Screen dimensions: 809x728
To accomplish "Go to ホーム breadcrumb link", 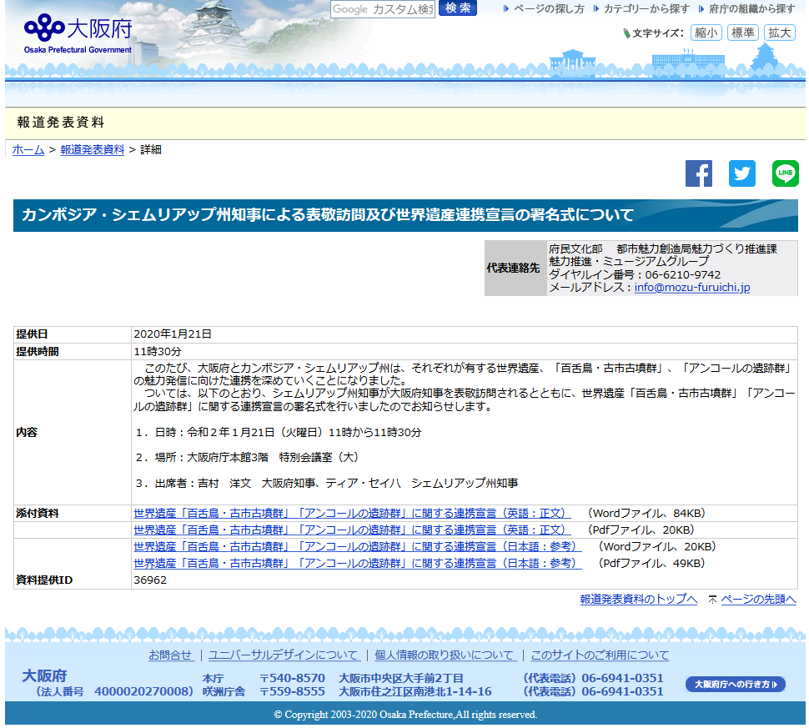I will point(28,150).
